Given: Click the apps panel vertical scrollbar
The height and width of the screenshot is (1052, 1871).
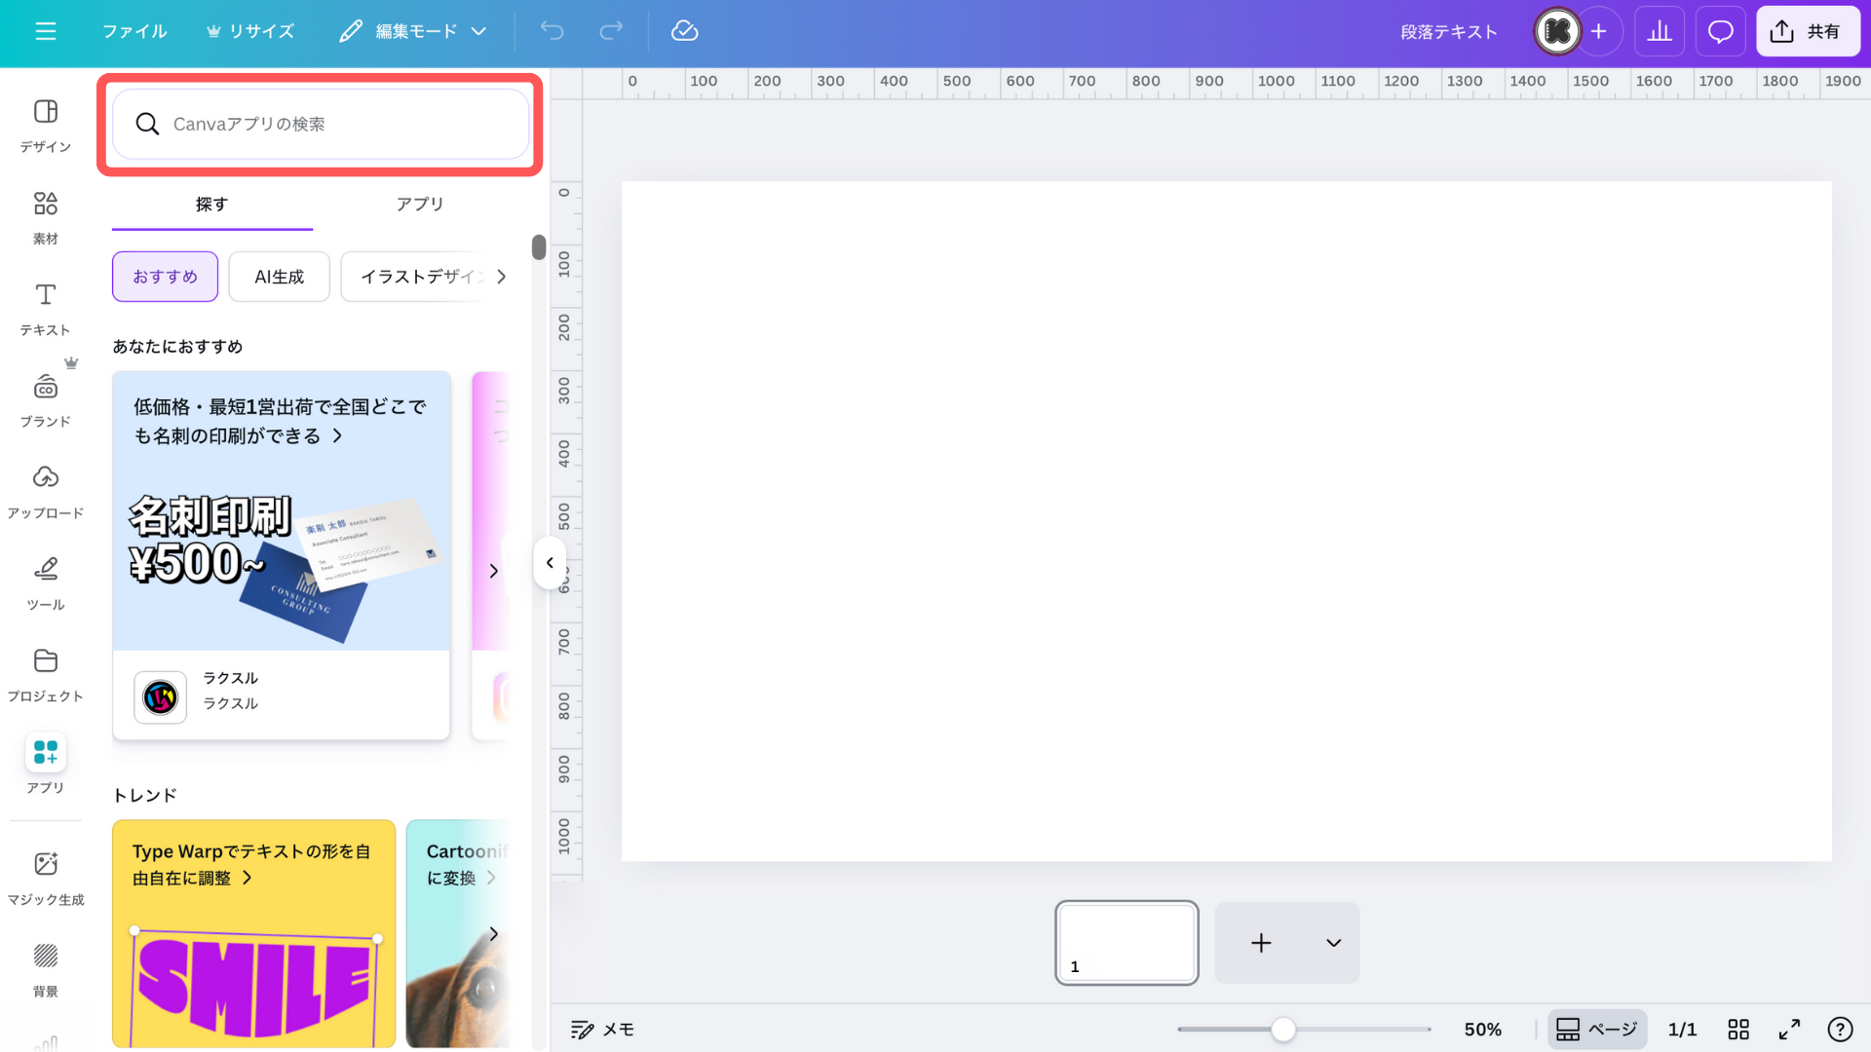Looking at the screenshot, I should pos(539,247).
